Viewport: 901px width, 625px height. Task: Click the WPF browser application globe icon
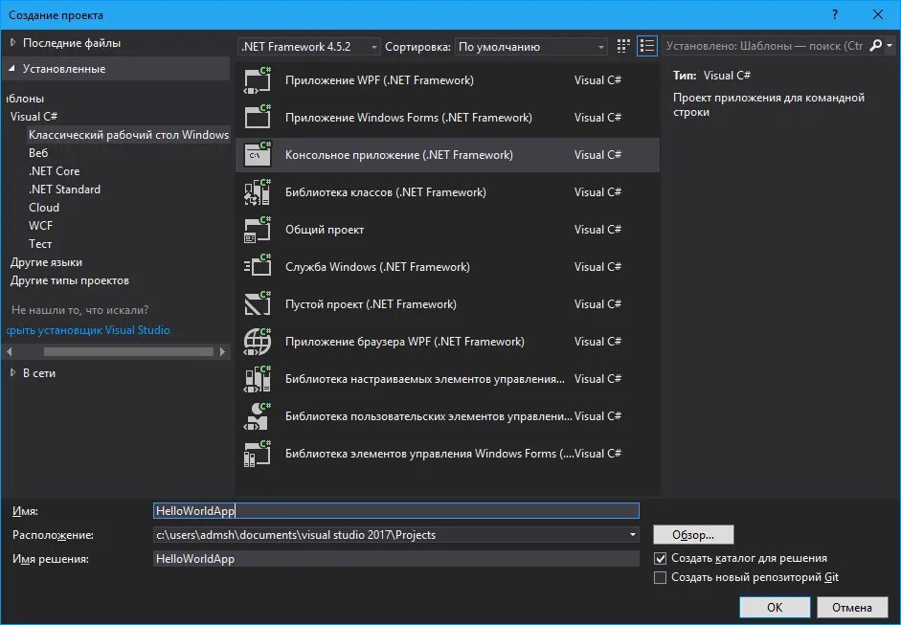[258, 342]
